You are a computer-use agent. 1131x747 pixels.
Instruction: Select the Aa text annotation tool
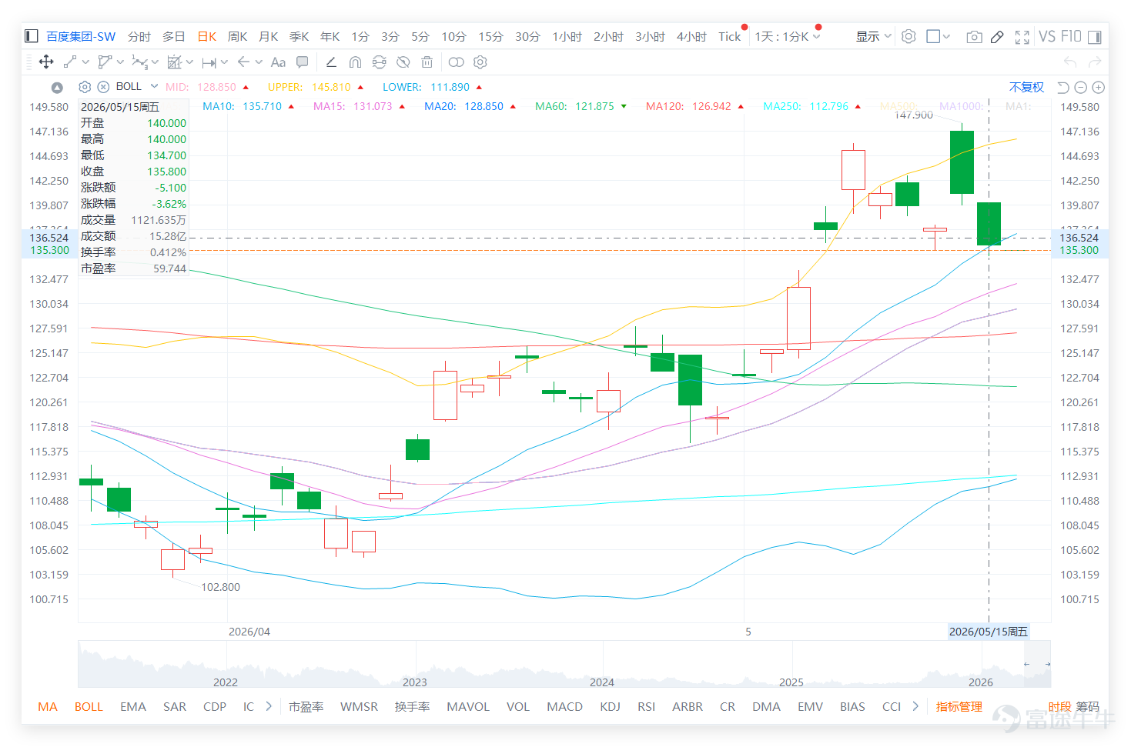(x=278, y=62)
